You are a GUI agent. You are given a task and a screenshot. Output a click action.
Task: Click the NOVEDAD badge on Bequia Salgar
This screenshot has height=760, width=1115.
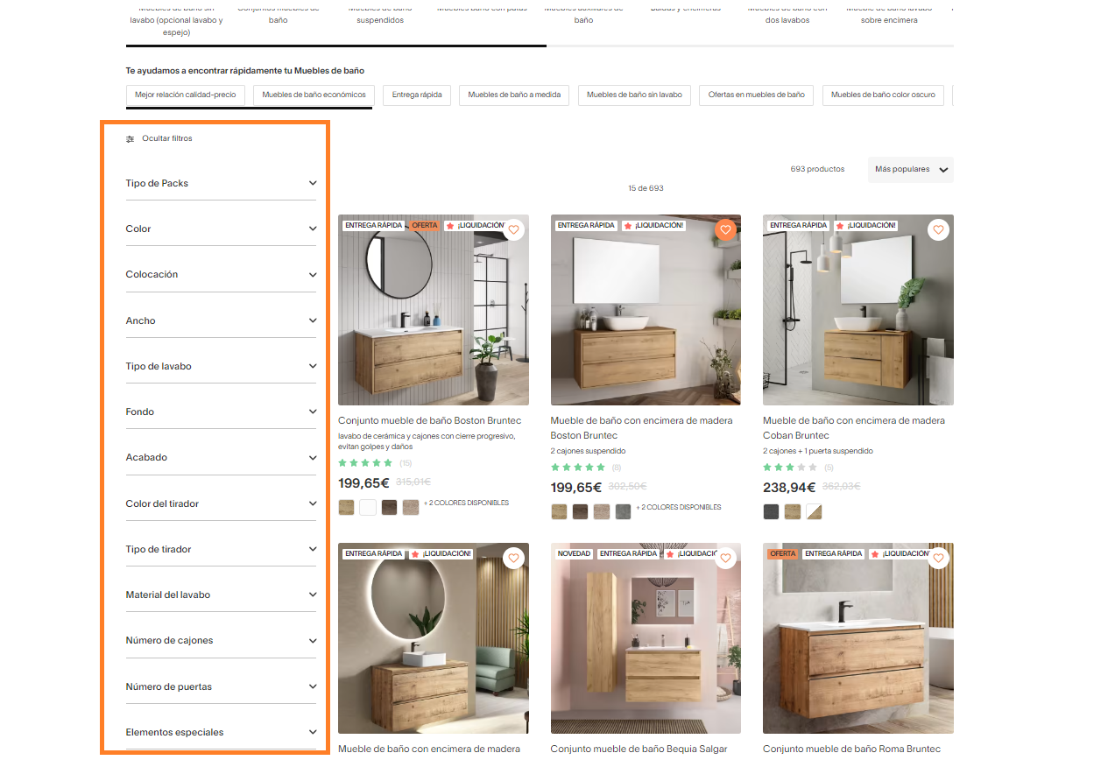pos(574,553)
